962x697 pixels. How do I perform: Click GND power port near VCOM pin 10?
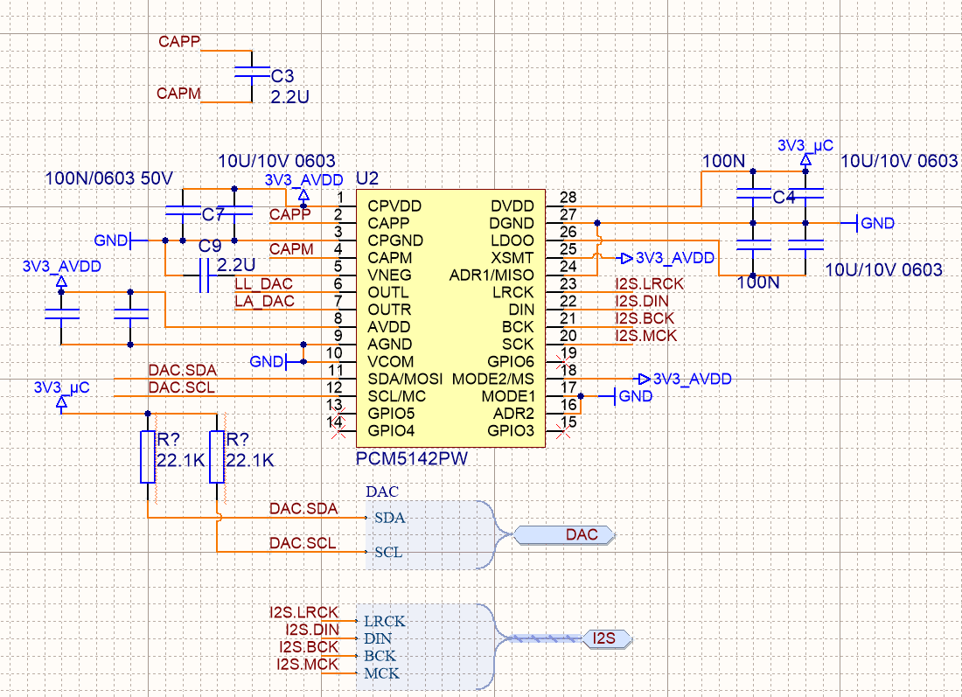tap(276, 362)
